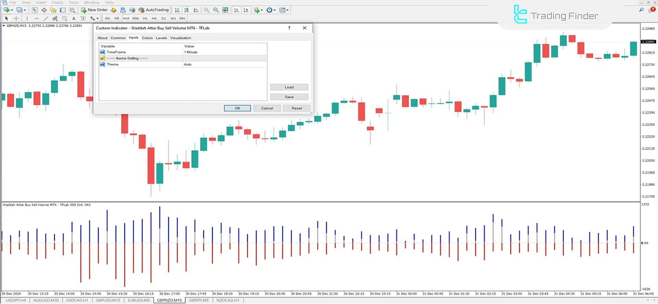Switch chart to M1 timeframe
Viewport: 658px width, 304px height.
tap(108, 19)
